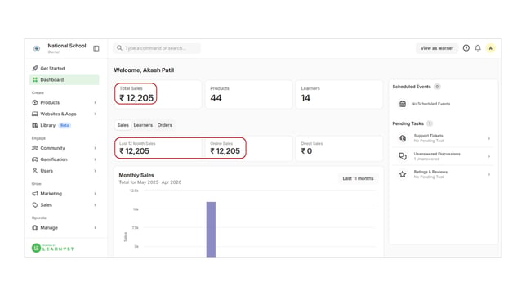
Task: Click the Scheduled Events count badge
Action: [x=437, y=87]
